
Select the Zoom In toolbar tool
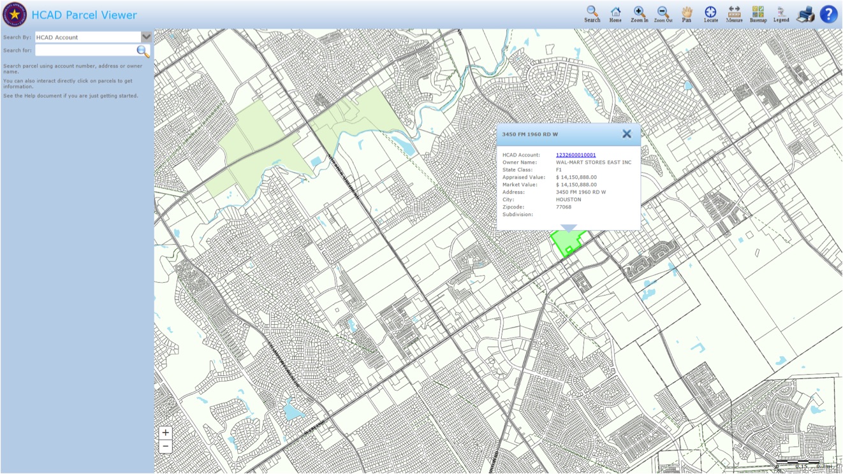pos(640,14)
